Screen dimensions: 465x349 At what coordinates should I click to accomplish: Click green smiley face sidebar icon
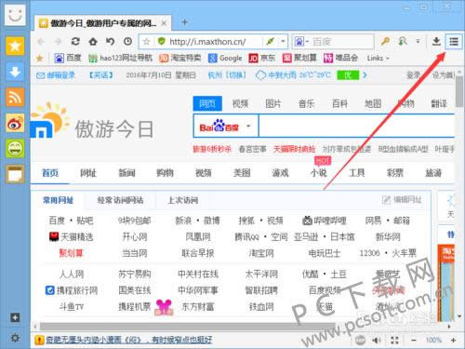[x=15, y=148]
